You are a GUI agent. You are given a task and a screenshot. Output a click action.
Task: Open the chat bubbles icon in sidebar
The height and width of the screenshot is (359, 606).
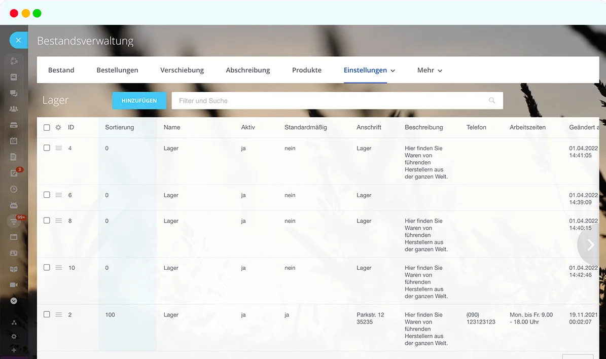14,93
